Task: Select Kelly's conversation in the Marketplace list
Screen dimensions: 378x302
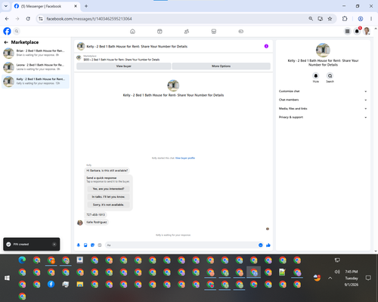Action: (x=36, y=82)
